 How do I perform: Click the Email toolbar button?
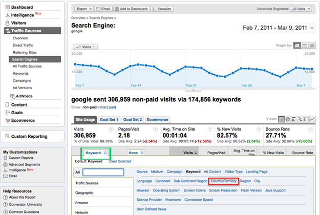click(x=103, y=9)
